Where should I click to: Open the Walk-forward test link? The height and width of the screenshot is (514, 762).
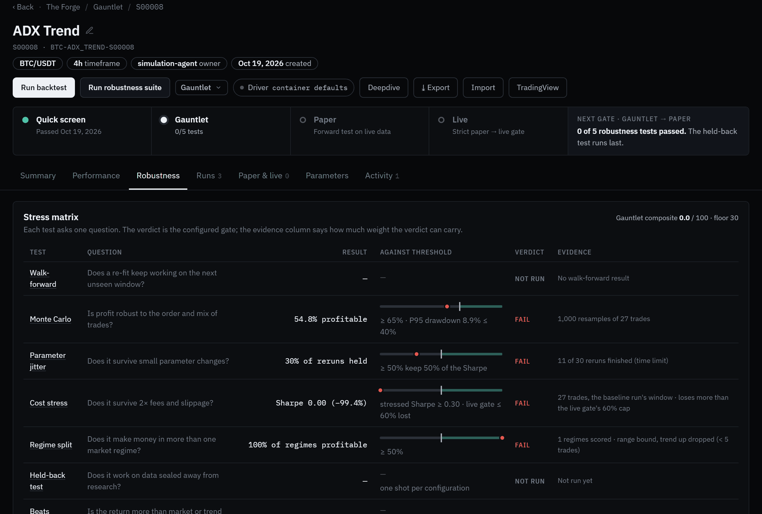pos(43,279)
